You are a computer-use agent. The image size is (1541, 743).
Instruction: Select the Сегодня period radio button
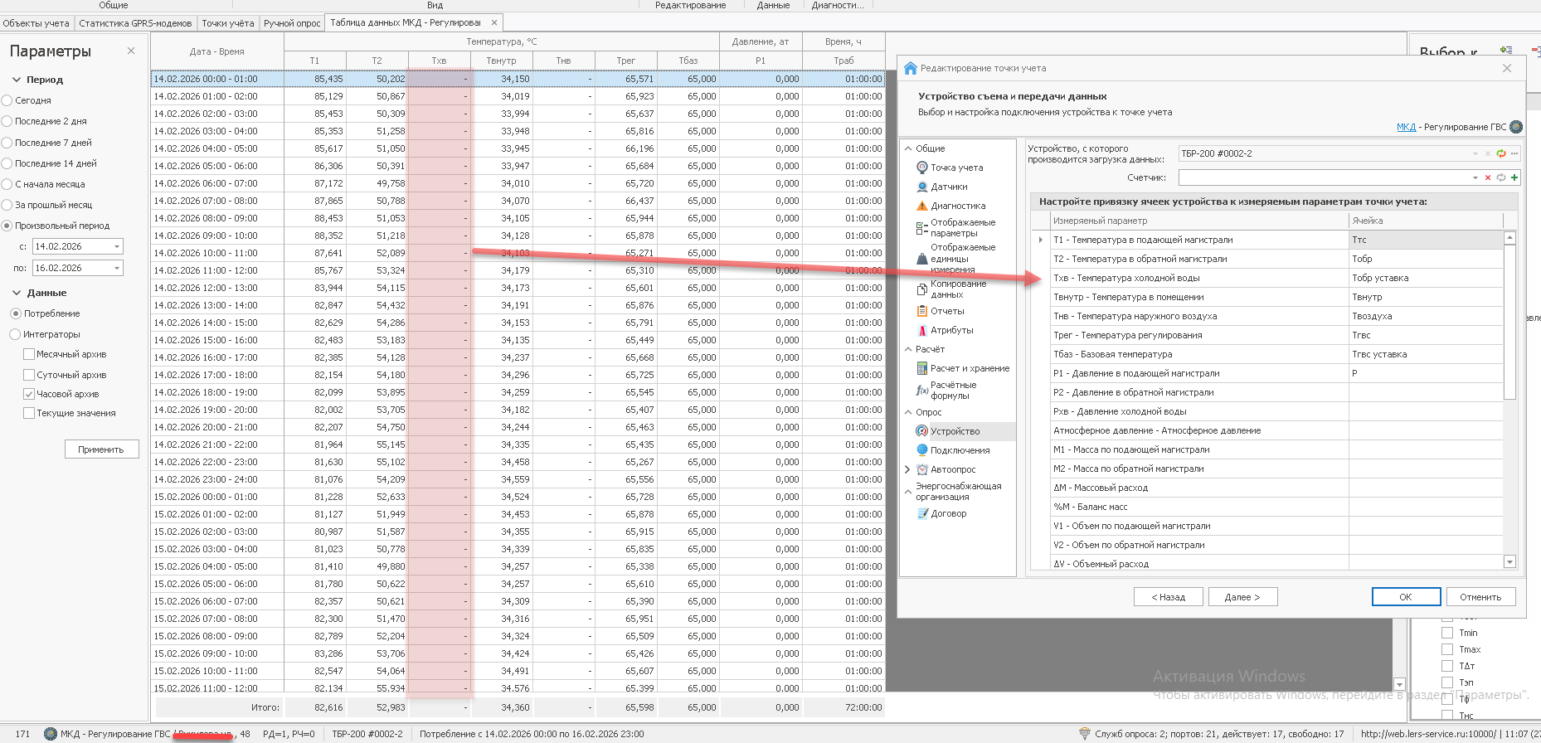[7, 100]
